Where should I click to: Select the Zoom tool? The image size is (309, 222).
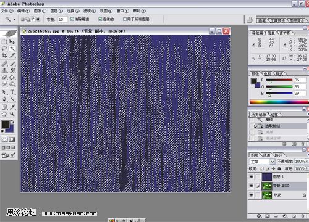click(x=12, y=114)
